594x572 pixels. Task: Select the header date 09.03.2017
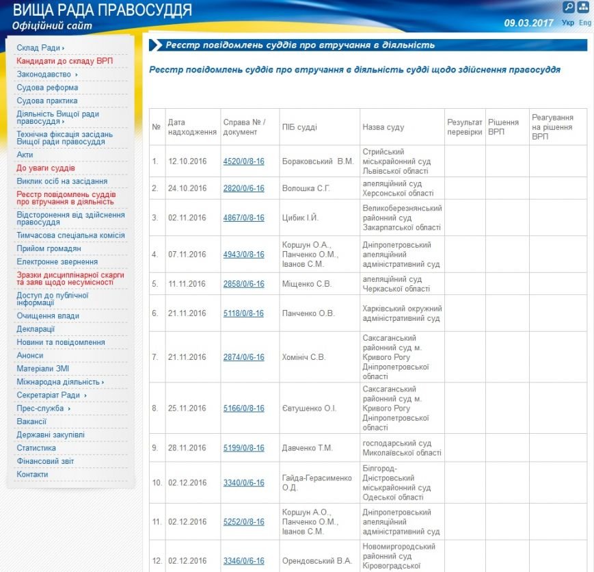[x=528, y=23]
